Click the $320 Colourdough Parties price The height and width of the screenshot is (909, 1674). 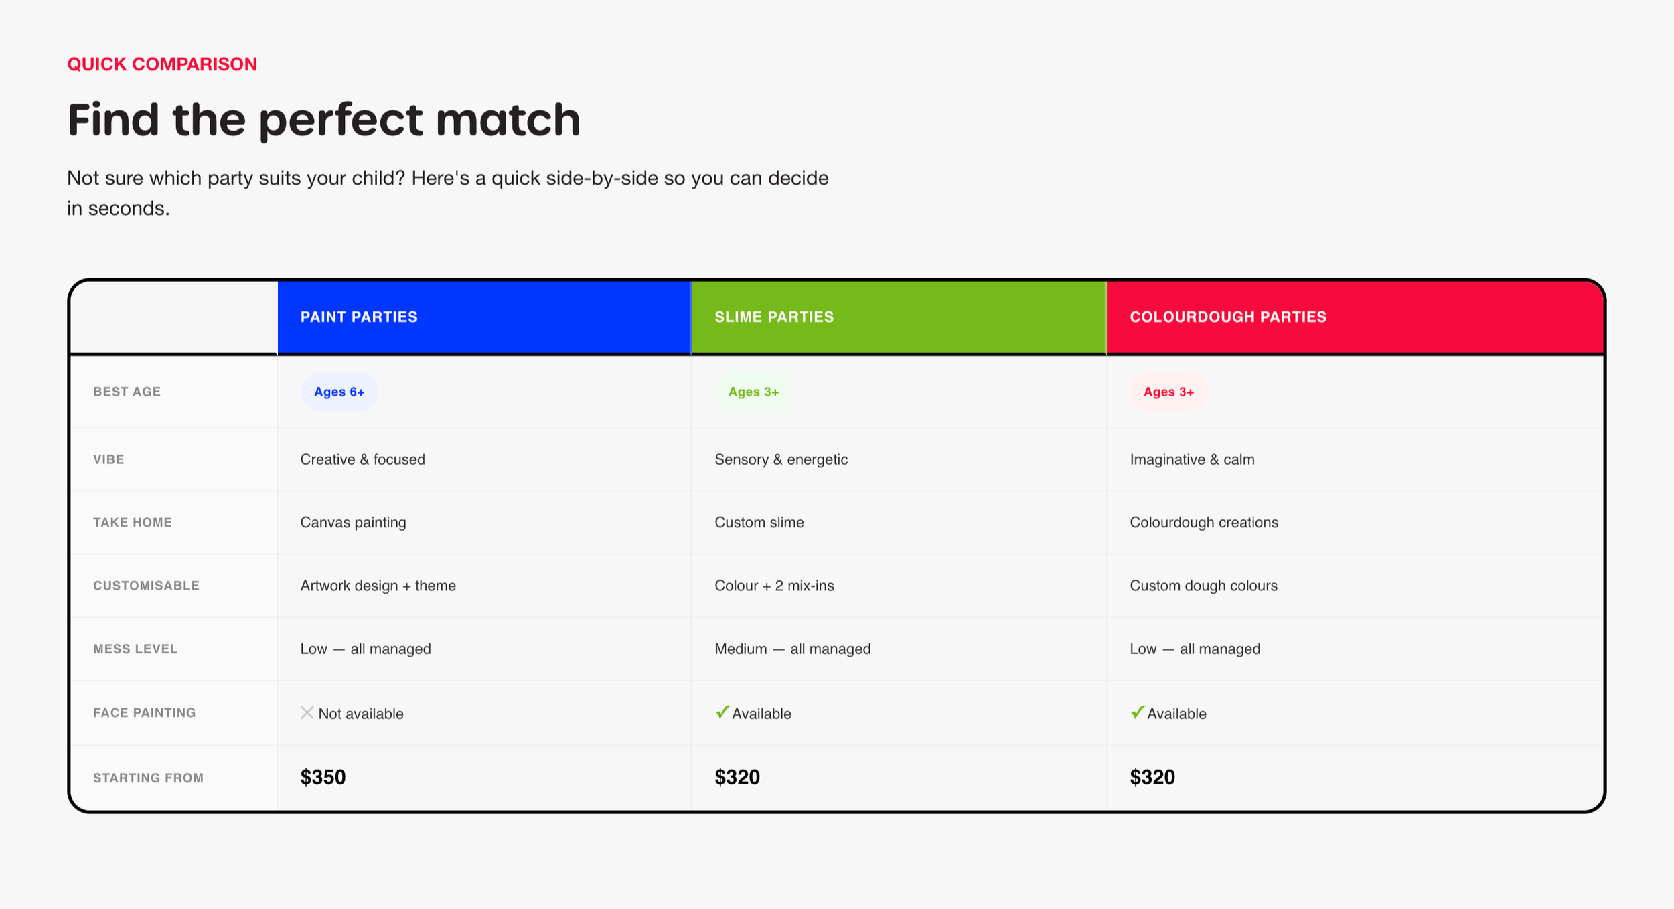[1152, 777]
